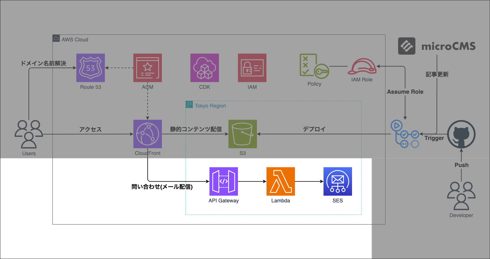Click the SES email icon
Image resolution: width=490 pixels, height=259 pixels.
338,181
